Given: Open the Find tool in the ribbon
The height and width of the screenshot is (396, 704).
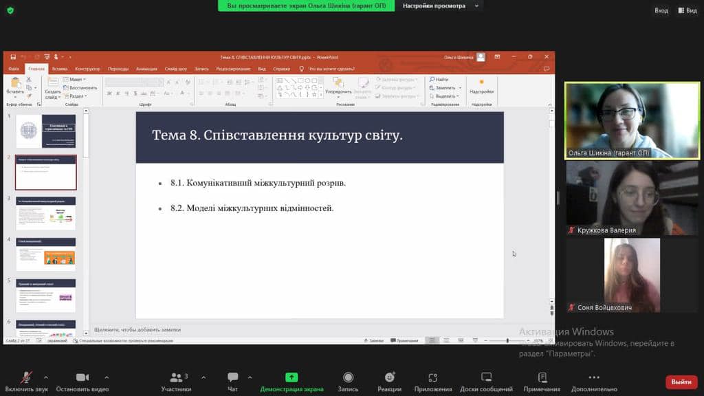Looking at the screenshot, I should click(x=439, y=79).
